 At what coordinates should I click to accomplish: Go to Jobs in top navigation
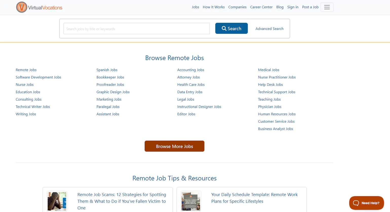[195, 7]
